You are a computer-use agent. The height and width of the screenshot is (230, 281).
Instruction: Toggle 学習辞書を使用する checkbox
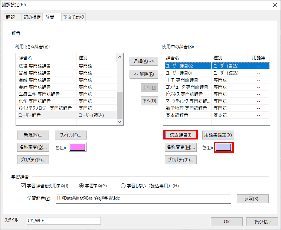44,186
